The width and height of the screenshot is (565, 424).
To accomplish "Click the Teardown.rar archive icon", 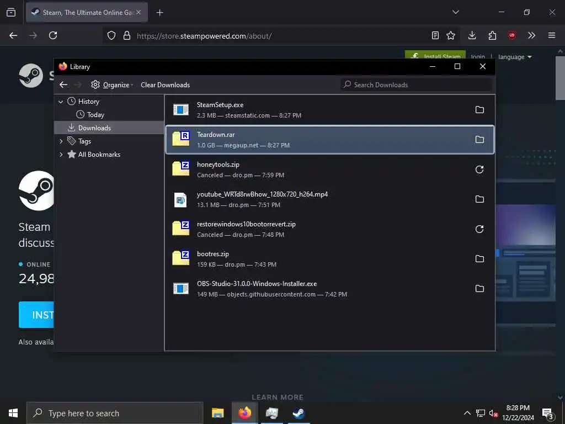I will pyautogui.click(x=180, y=139).
